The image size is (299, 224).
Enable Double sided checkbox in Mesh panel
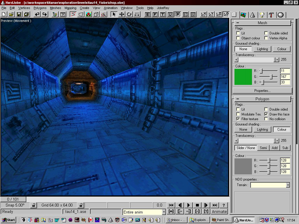pyautogui.click(x=266, y=33)
